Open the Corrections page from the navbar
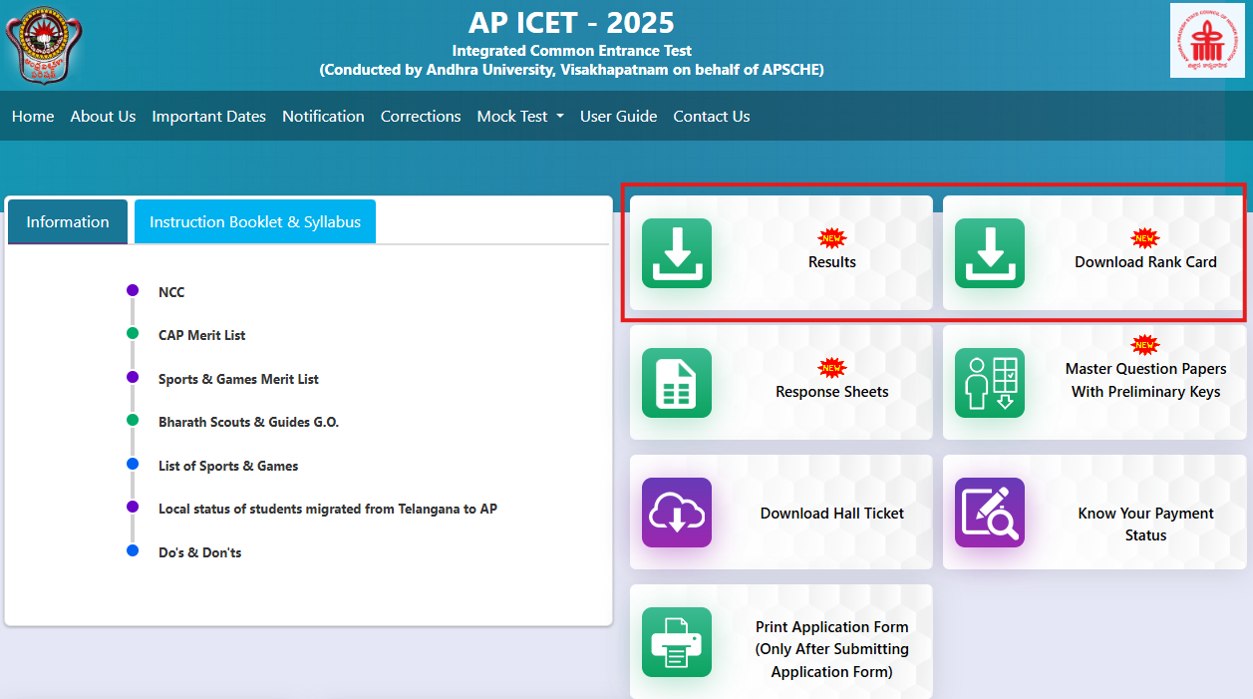Screen dimensions: 1253x699 pyautogui.click(x=420, y=116)
